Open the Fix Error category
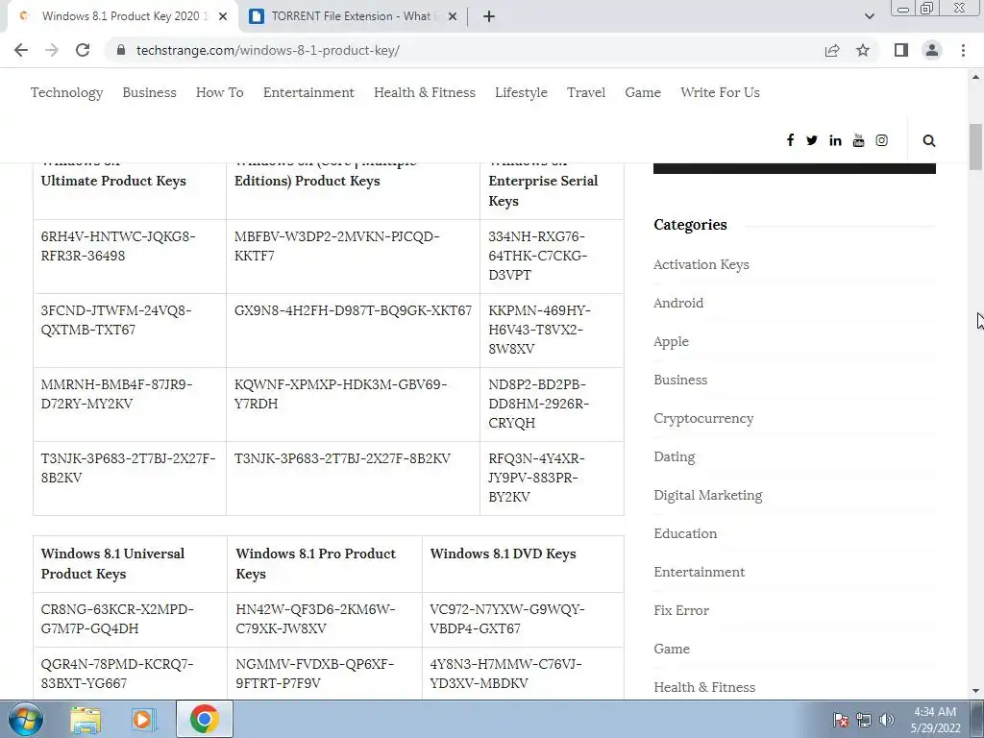Image resolution: width=984 pixels, height=738 pixels. coord(681,610)
